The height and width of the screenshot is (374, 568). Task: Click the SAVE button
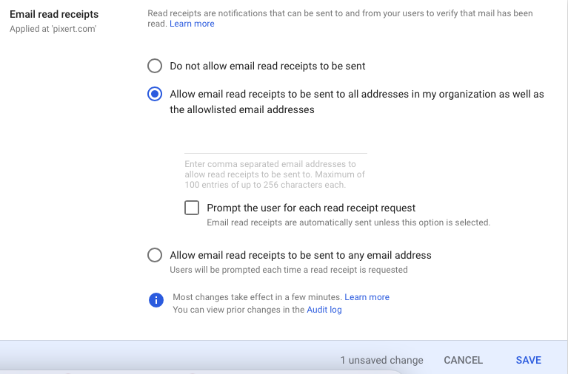[x=529, y=360]
